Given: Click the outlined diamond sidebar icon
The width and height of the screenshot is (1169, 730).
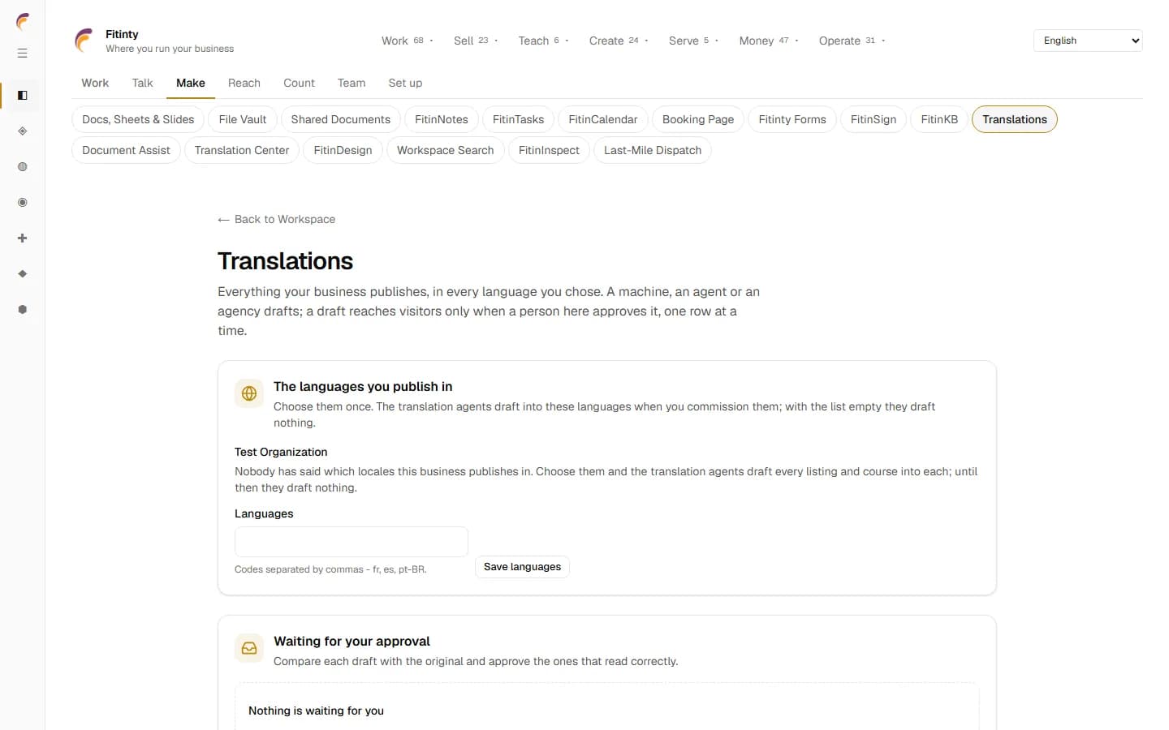Looking at the screenshot, I should (23, 131).
